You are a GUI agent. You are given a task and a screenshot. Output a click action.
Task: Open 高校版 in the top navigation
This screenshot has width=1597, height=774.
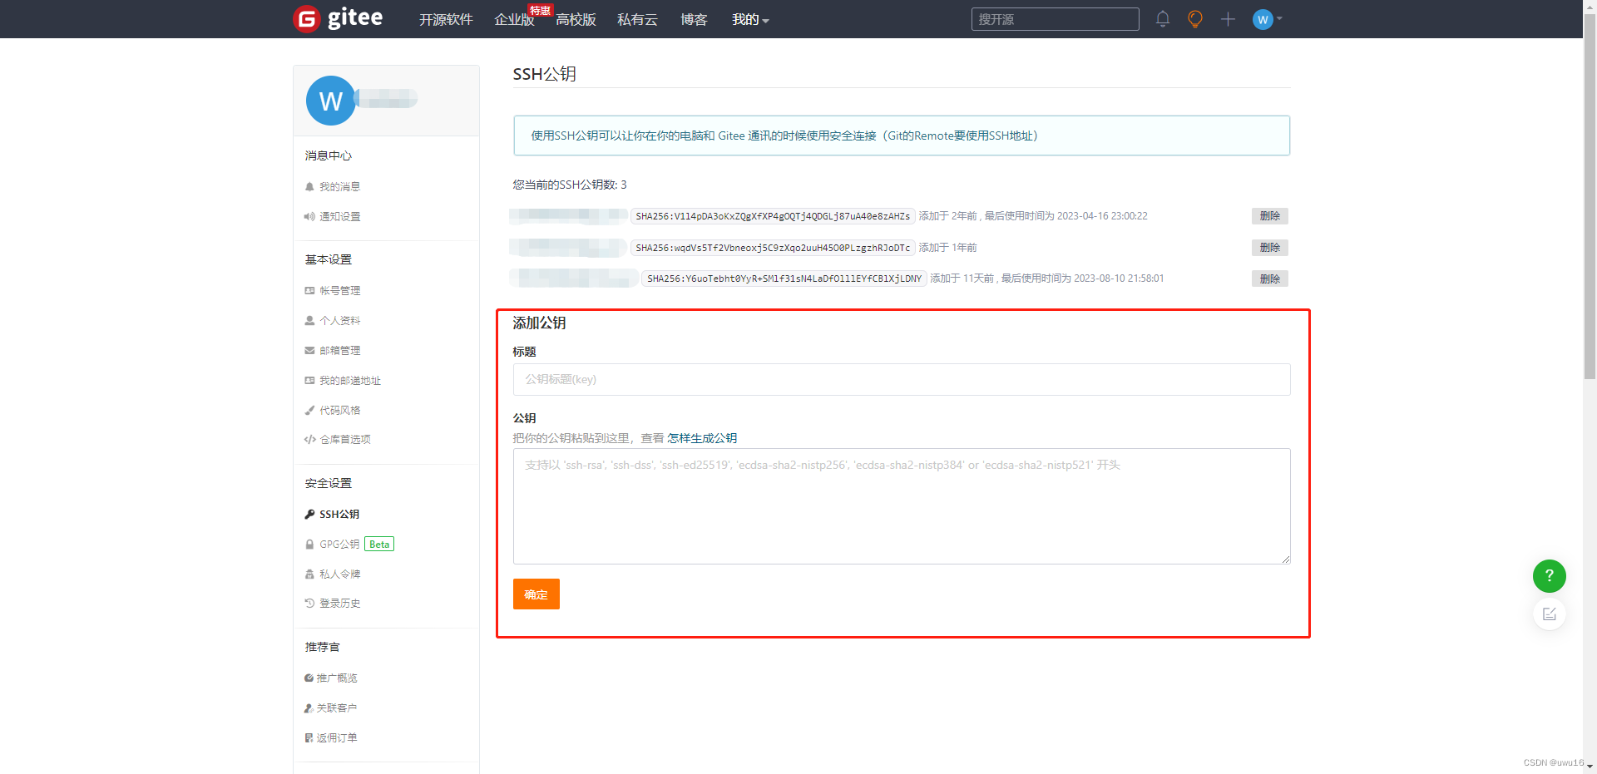coord(576,19)
